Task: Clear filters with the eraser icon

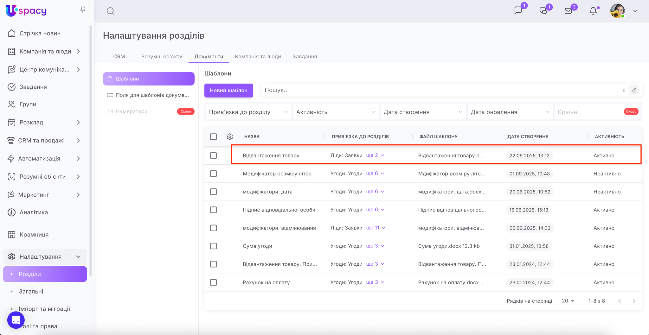Action: 634,90
